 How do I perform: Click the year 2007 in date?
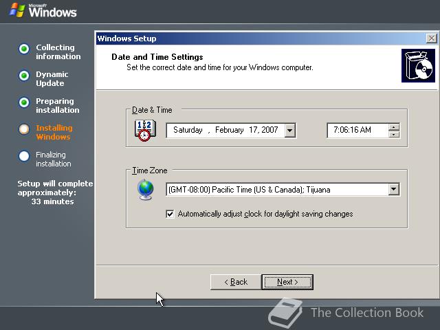pos(269,130)
